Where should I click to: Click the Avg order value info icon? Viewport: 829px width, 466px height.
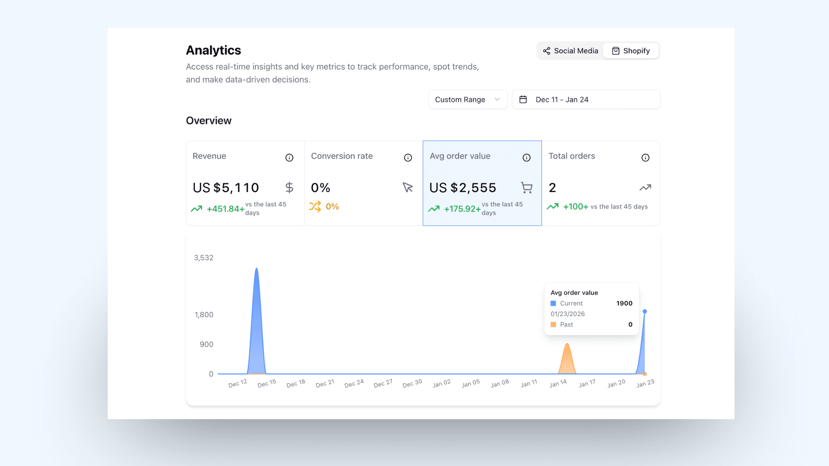(x=526, y=158)
